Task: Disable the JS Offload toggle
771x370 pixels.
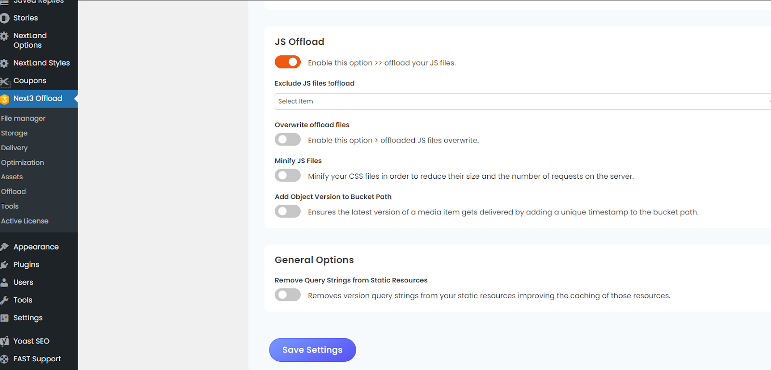Action: pyautogui.click(x=288, y=62)
